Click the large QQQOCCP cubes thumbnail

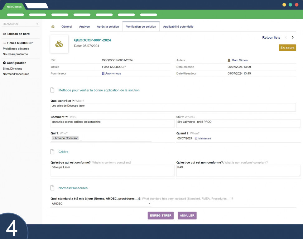(59, 44)
